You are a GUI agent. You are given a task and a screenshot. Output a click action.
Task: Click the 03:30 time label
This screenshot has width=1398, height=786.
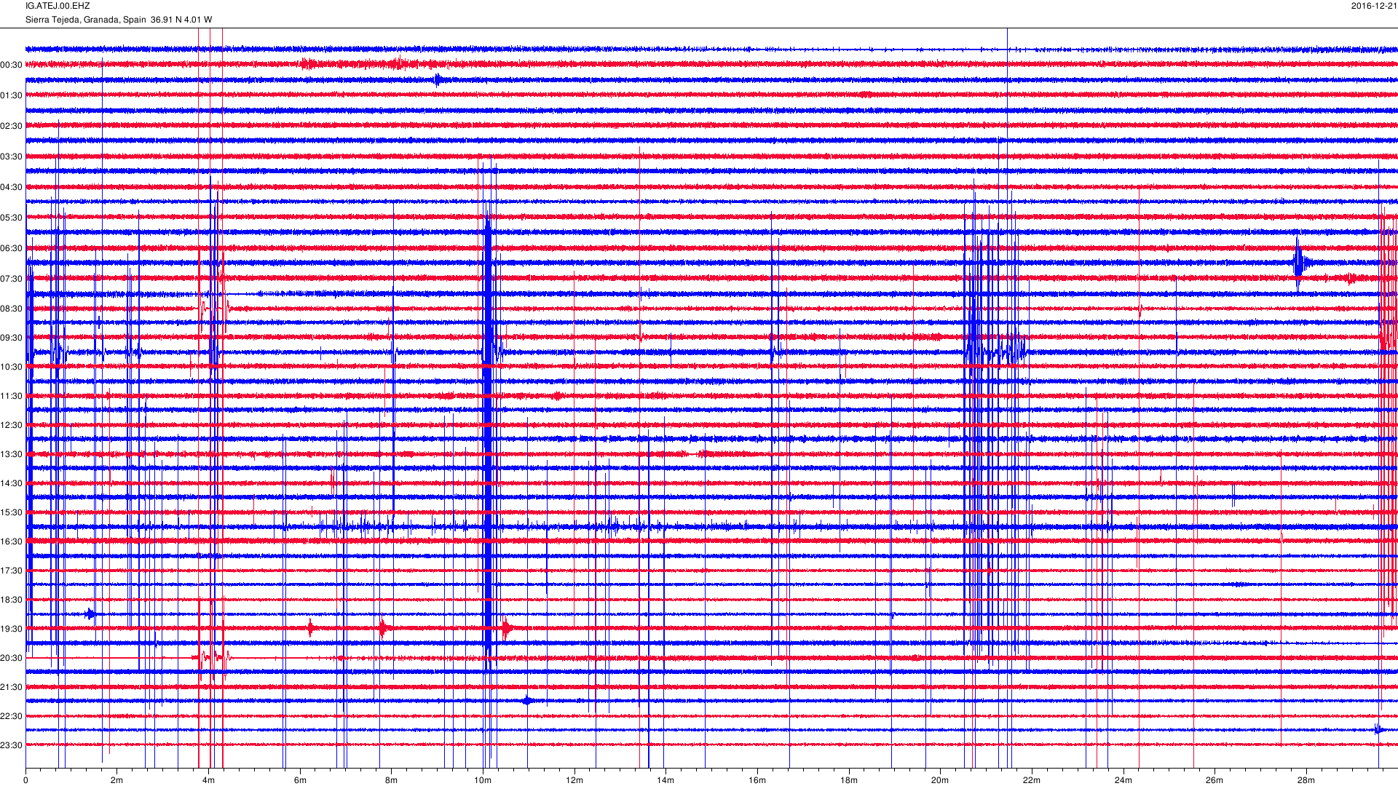(x=12, y=156)
